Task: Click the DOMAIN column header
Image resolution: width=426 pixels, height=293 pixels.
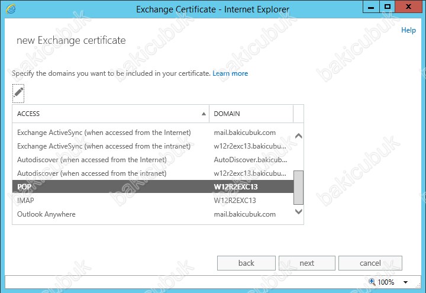Action: pos(251,114)
